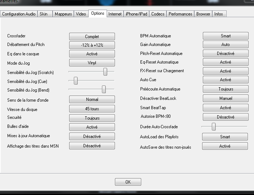Toggle the Eq dans le casque setting
Screen dimensions: 254x195
pos(92,54)
